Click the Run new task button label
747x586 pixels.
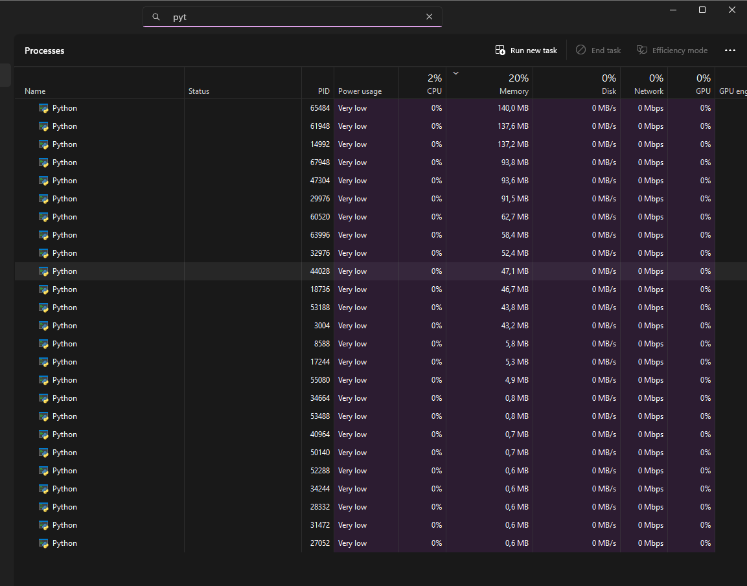pyautogui.click(x=533, y=51)
